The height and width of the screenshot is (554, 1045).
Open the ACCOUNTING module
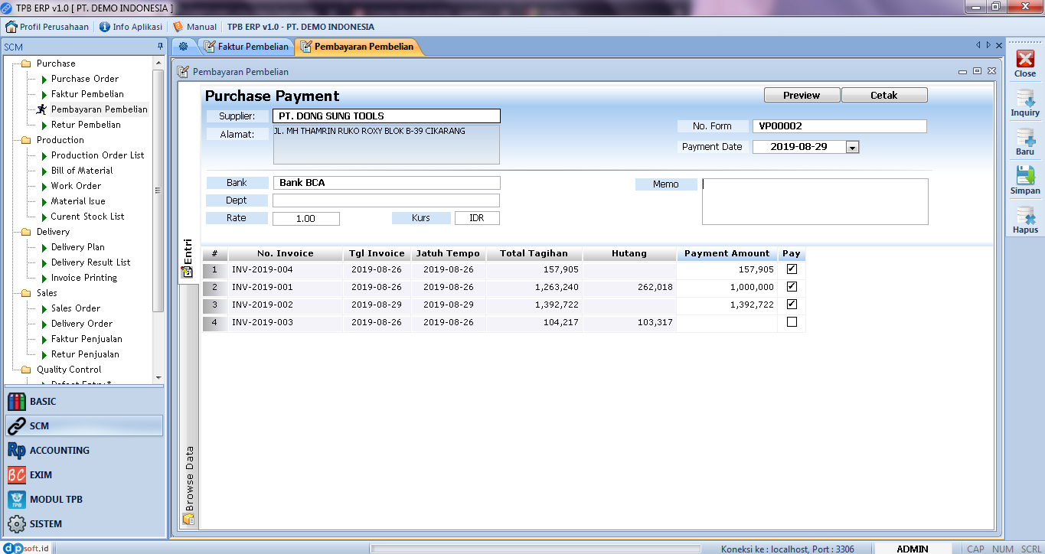[59, 451]
